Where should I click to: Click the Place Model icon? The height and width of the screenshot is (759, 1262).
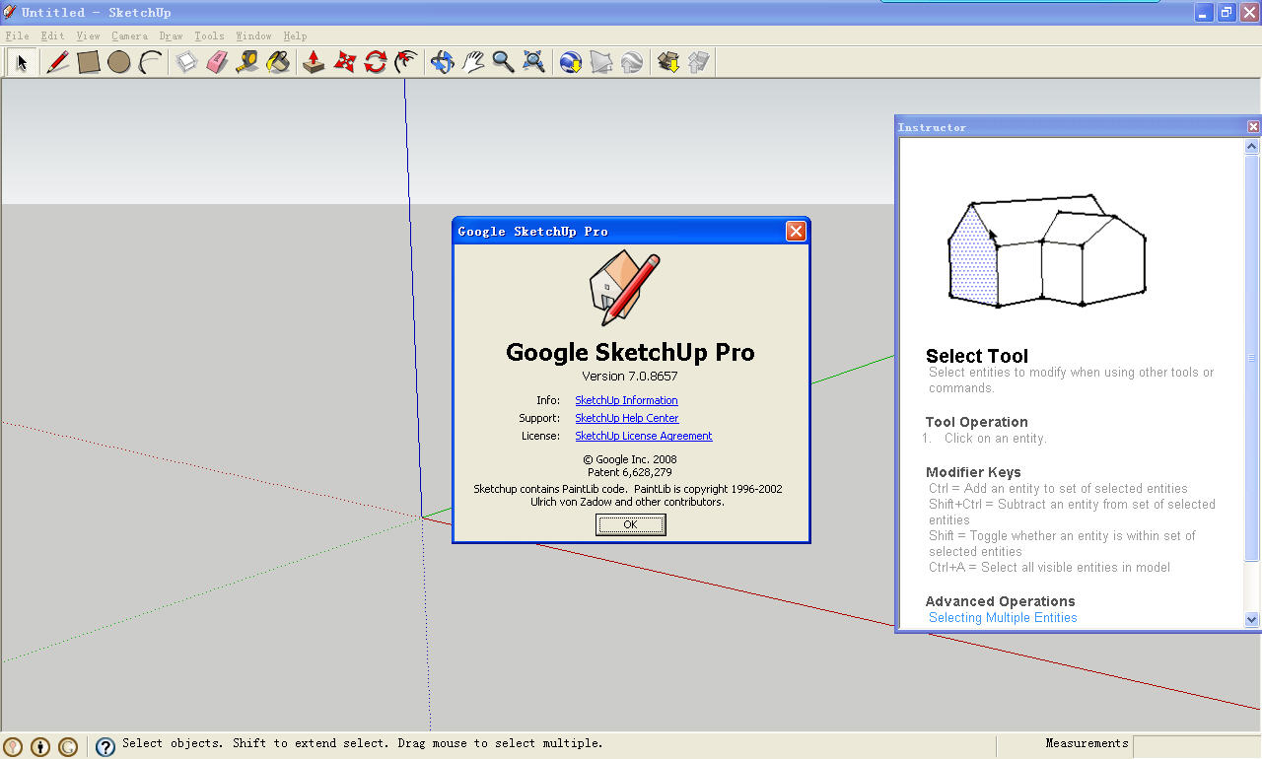[631, 62]
